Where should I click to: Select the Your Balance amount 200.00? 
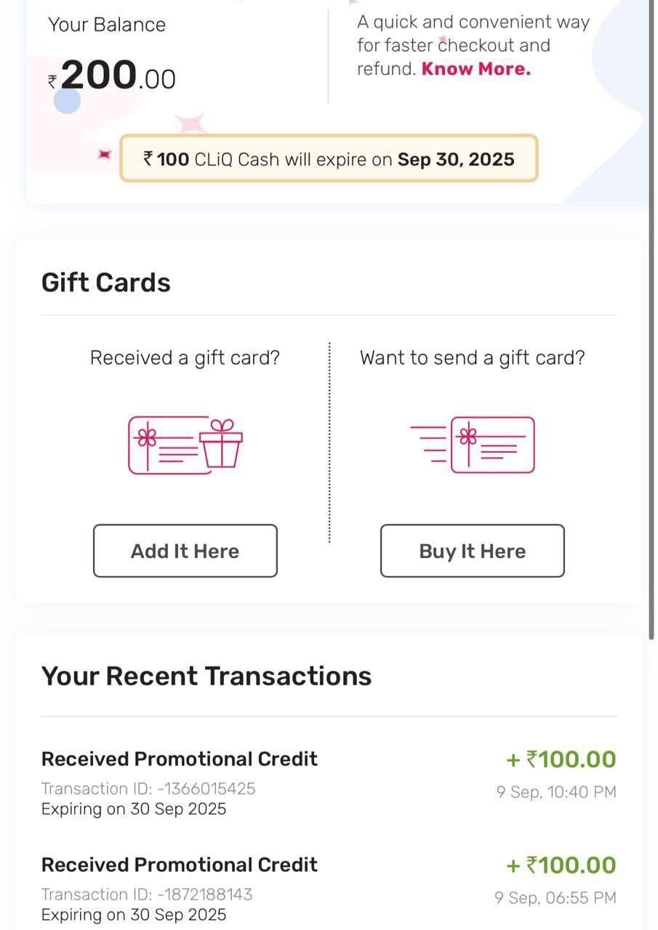point(119,75)
